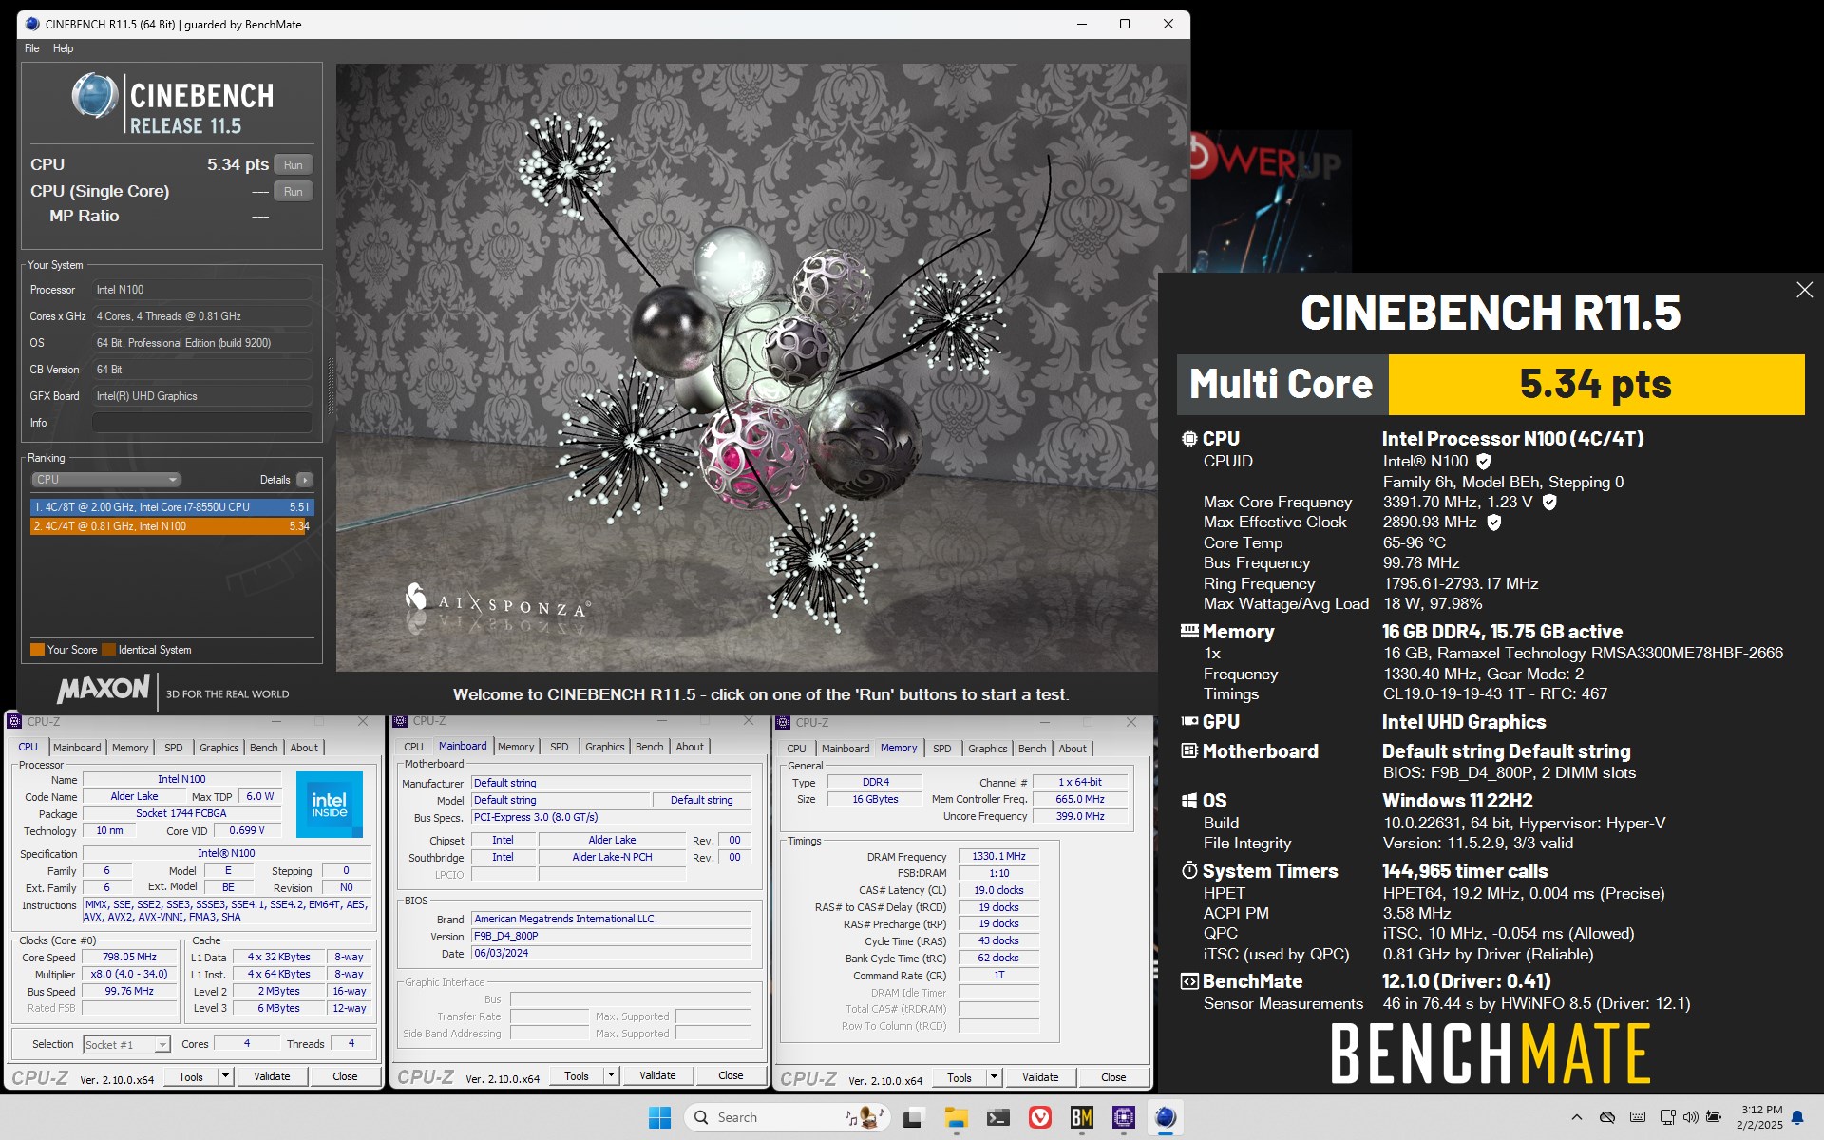Click the touch keyboard tray icon
The width and height of the screenshot is (1824, 1140).
(1638, 1117)
